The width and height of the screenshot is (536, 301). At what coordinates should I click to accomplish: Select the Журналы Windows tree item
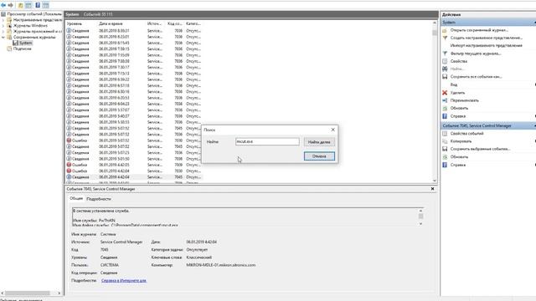[x=30, y=26]
